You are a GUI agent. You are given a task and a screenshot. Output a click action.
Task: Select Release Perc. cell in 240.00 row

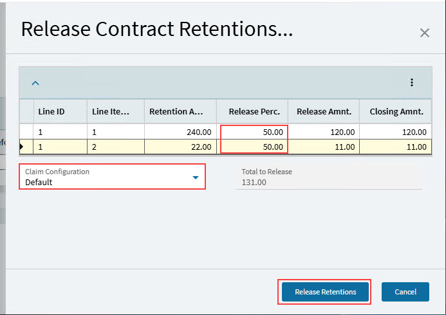[x=252, y=132]
